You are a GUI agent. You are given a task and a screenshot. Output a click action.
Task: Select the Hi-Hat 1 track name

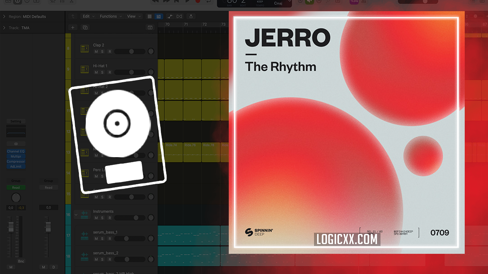coord(100,66)
